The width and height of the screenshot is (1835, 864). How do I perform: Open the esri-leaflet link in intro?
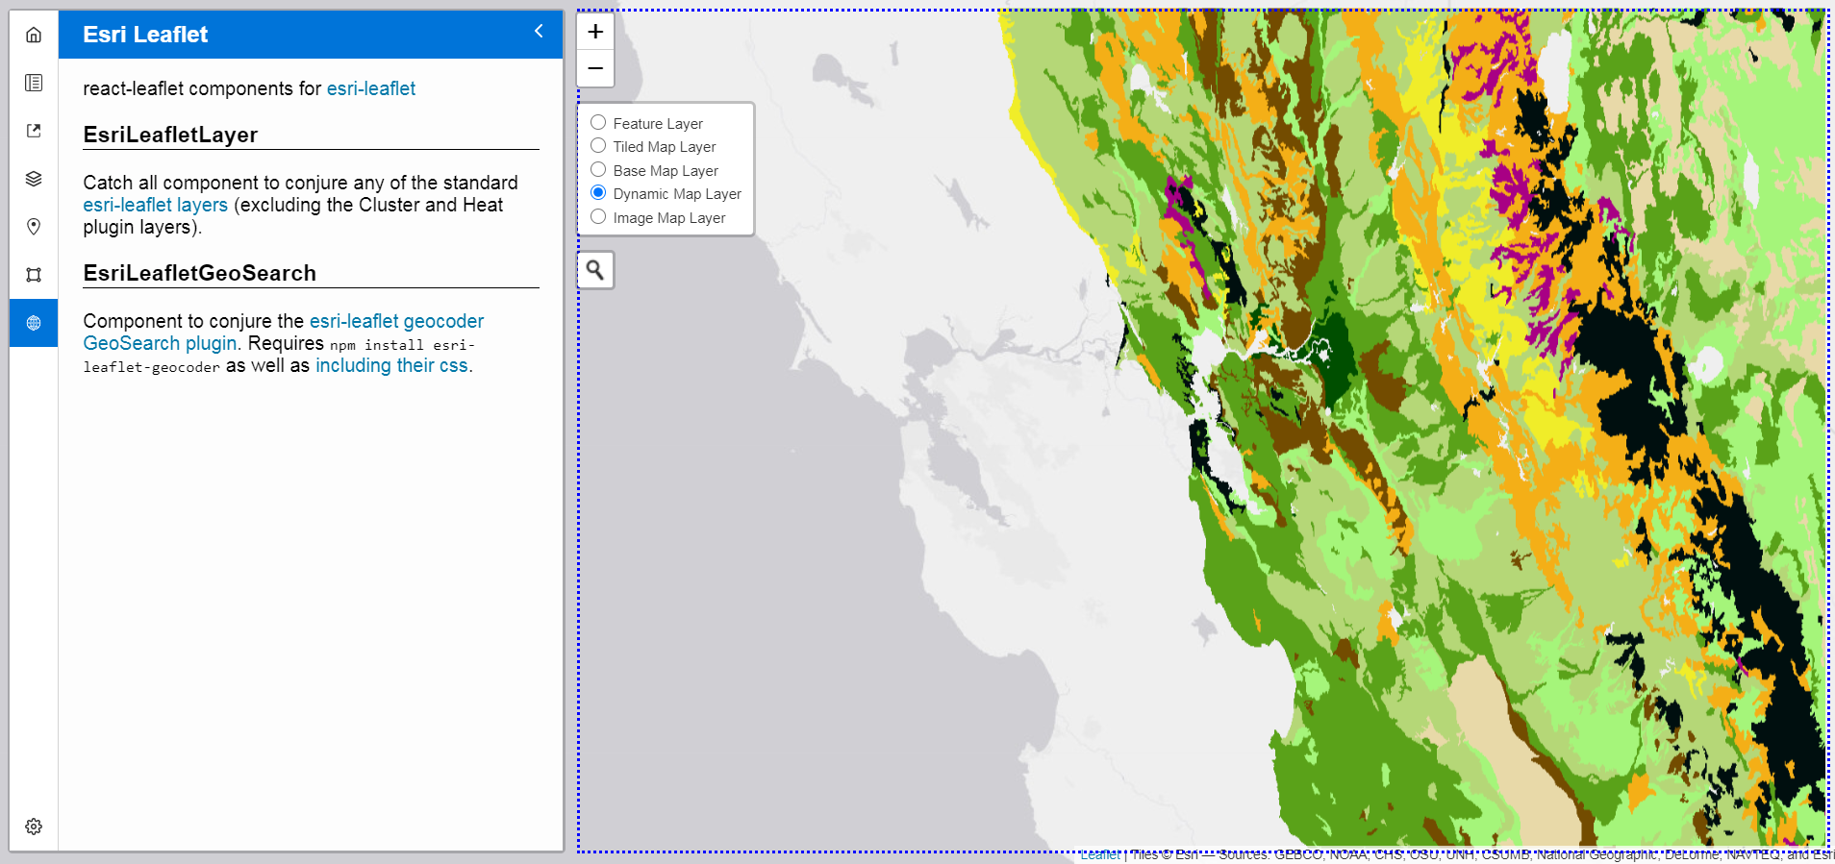(371, 88)
